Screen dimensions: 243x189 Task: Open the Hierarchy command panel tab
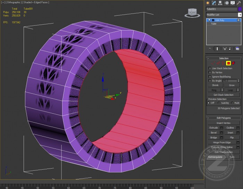click(220, 3)
